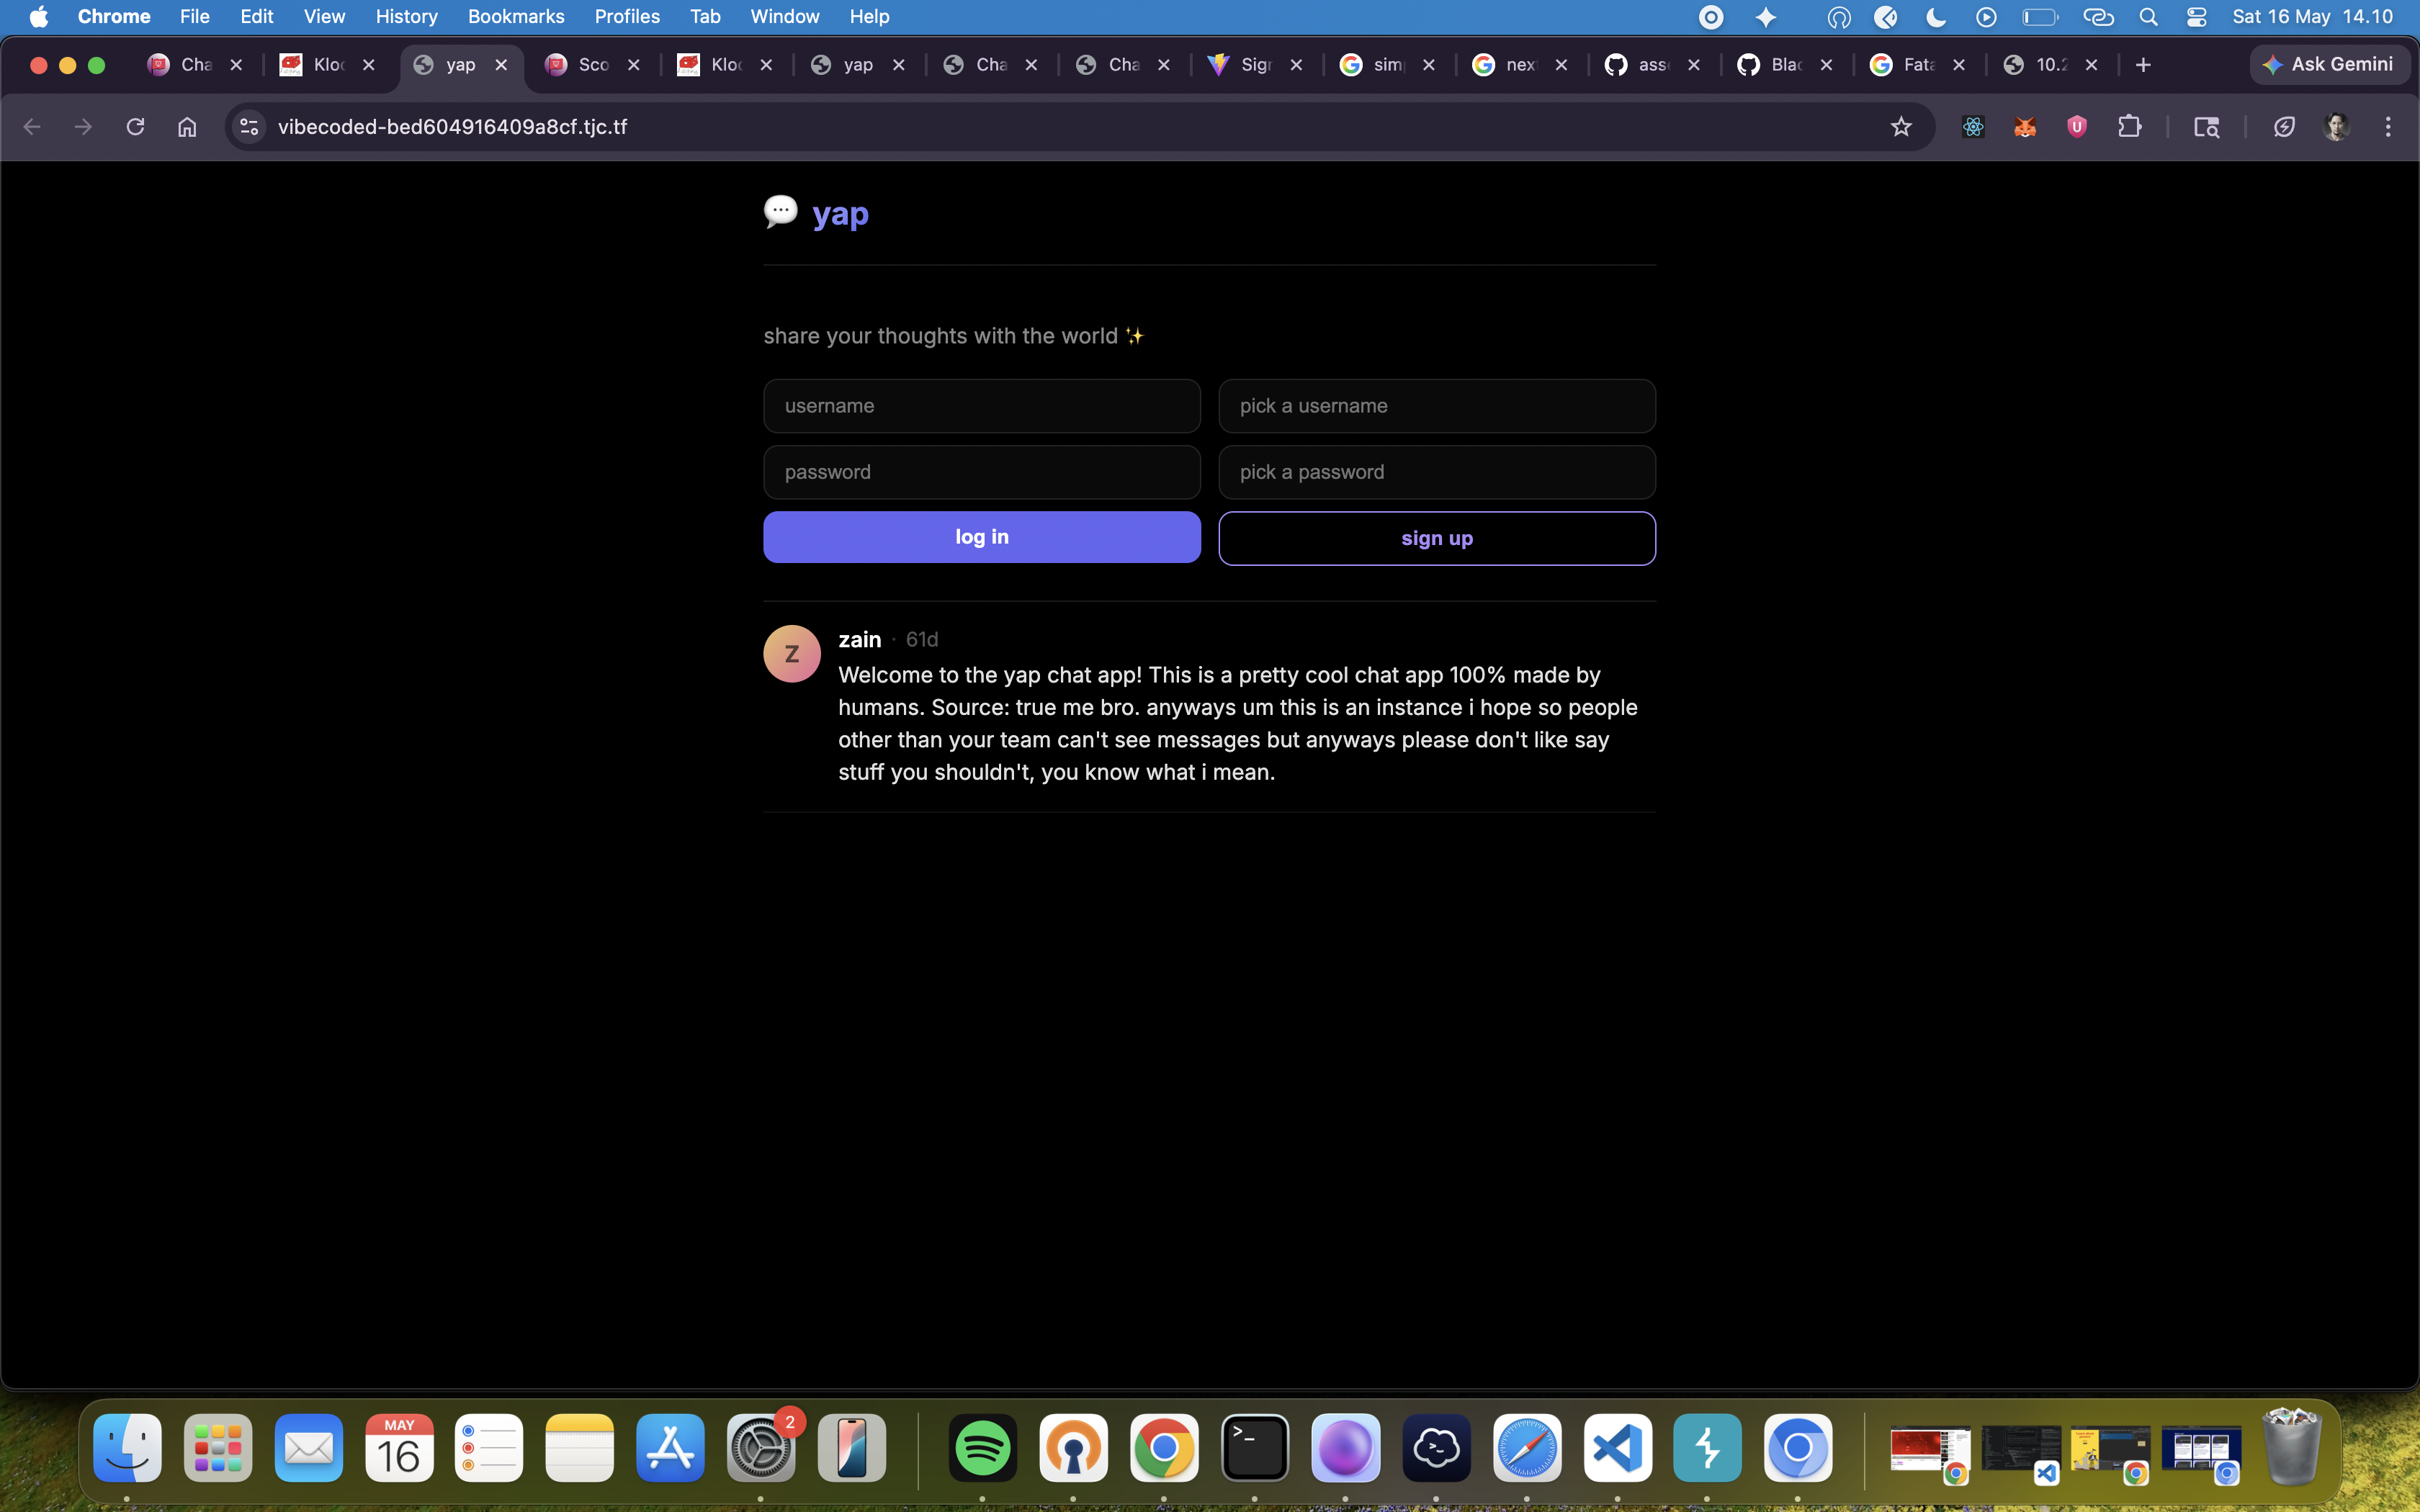The image size is (2420, 1512).
Task: Click the sign up button
Action: 1437,538
